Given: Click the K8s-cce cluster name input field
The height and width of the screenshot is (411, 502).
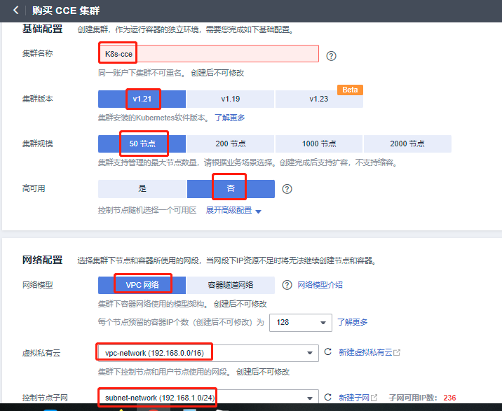Looking at the screenshot, I should click(x=208, y=54).
